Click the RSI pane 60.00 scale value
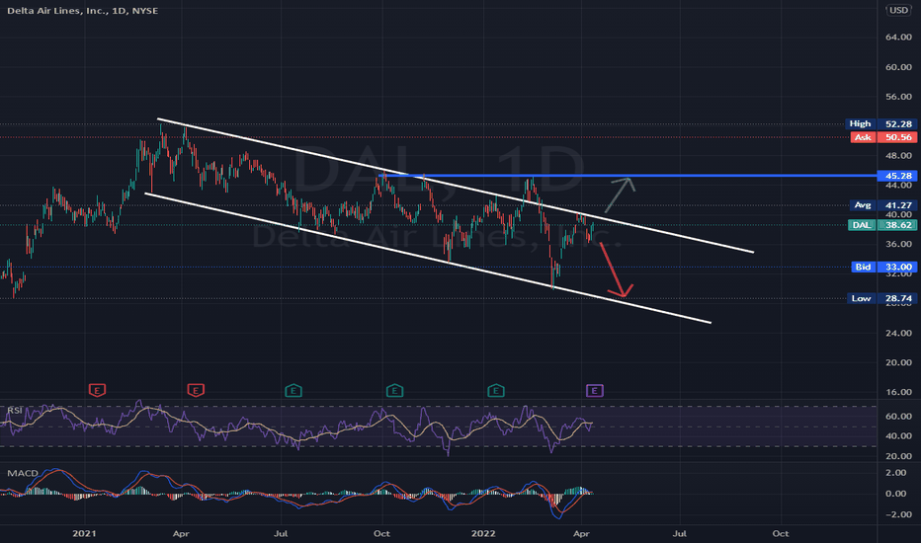921x543 pixels. (898, 417)
